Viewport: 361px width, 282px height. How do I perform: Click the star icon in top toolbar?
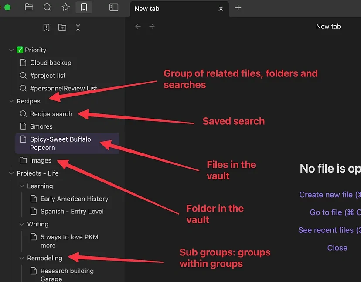pos(65,7)
